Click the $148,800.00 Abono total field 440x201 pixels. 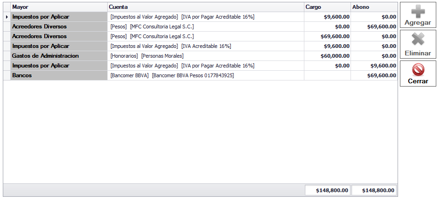click(374, 190)
